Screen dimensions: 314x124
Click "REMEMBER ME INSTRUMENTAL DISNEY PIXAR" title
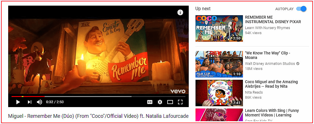click(x=273, y=19)
